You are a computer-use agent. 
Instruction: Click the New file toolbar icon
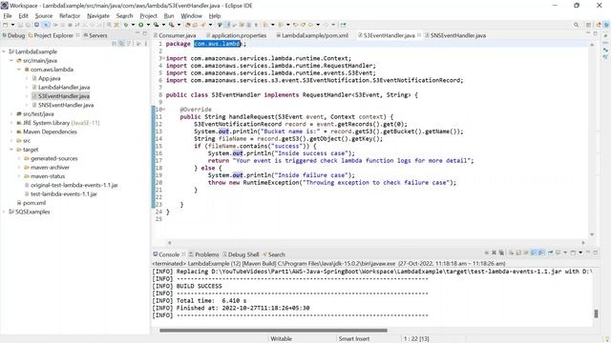[6, 25]
